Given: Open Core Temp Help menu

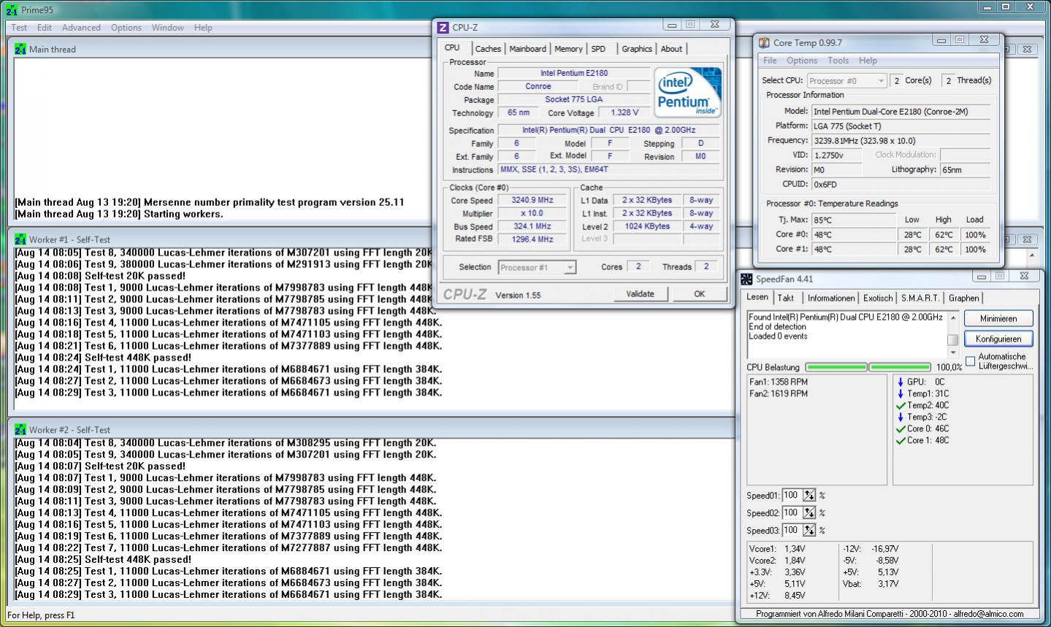Looking at the screenshot, I should [868, 61].
